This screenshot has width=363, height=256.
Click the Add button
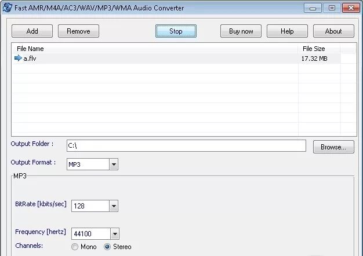coord(32,31)
